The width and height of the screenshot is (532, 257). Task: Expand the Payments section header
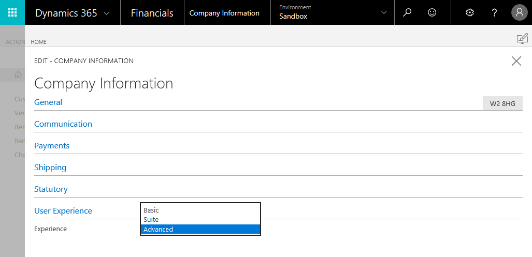pos(52,146)
